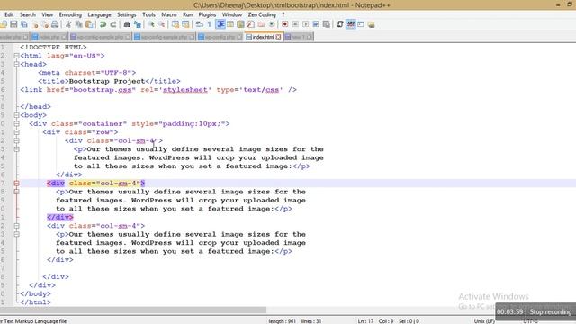Toggle vertical scroll synchronization
This screenshot has width=576, height=324.
pyautogui.click(x=175, y=24)
